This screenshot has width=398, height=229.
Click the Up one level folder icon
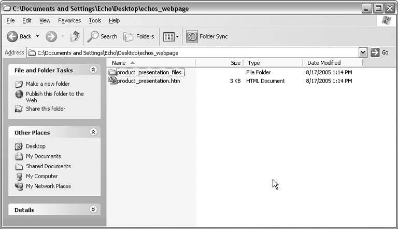tap(75, 36)
